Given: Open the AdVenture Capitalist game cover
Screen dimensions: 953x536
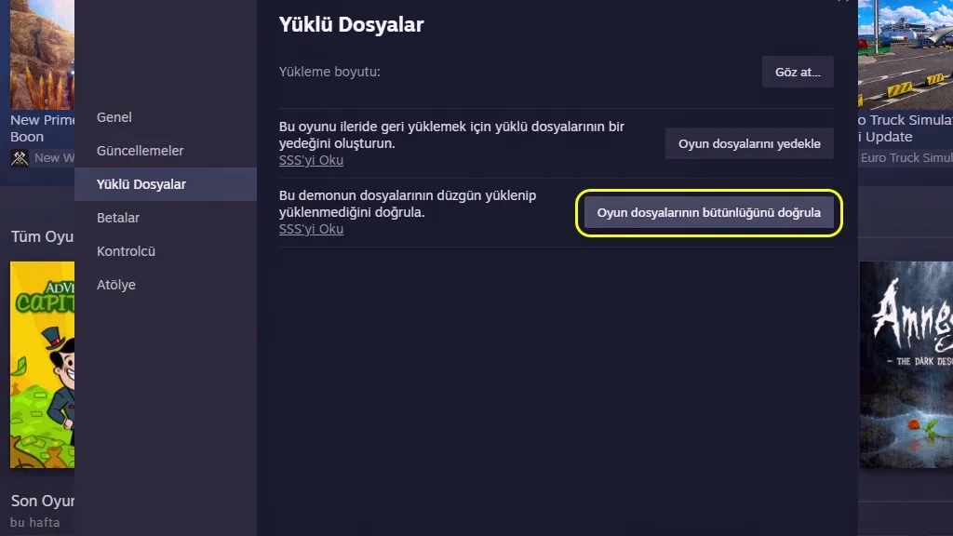Looking at the screenshot, I should click(x=43, y=365).
